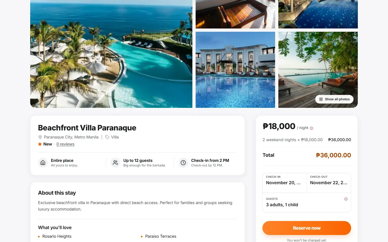Open the Check-out date field
Image resolution: width=388 pixels, height=242 pixels.
(329, 183)
